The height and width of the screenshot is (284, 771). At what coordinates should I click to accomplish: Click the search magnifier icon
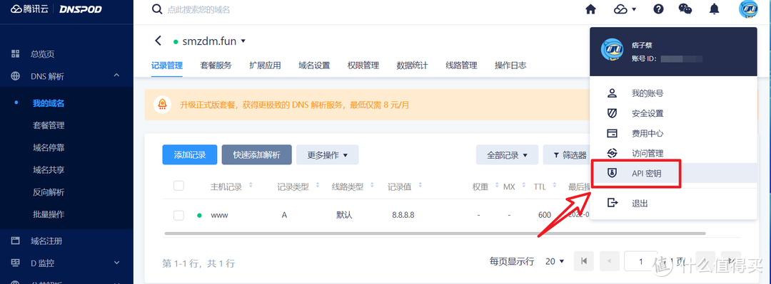click(157, 9)
